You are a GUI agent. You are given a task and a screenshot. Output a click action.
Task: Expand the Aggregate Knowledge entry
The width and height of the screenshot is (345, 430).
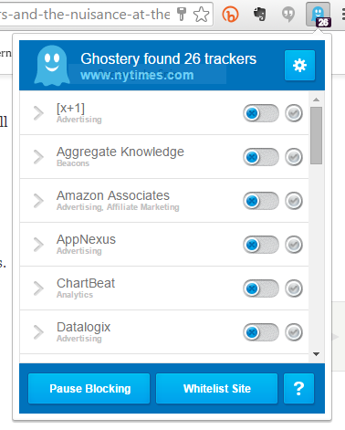pos(38,157)
